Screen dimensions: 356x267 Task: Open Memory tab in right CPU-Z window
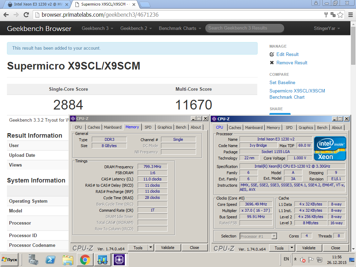(273, 128)
